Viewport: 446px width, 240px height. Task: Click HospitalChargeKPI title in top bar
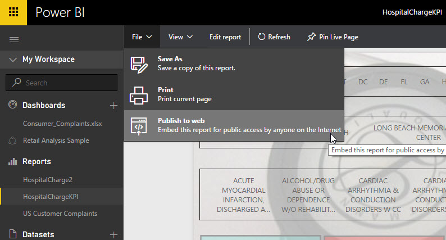(412, 12)
